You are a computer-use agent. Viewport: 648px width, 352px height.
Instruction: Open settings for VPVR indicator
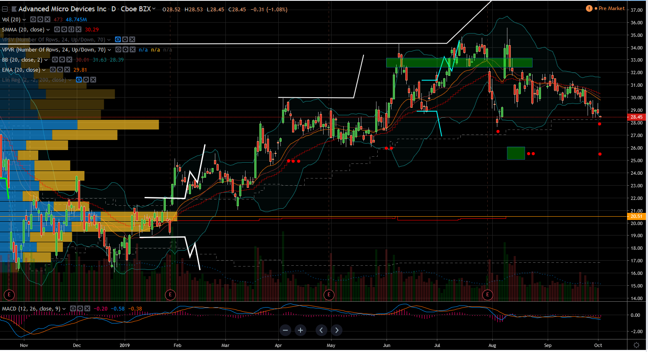(125, 50)
